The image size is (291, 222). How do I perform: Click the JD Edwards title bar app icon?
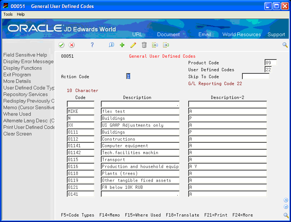coord(5,6)
